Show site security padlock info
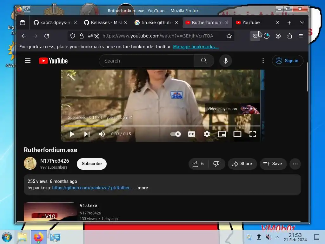 pyautogui.click(x=82, y=36)
